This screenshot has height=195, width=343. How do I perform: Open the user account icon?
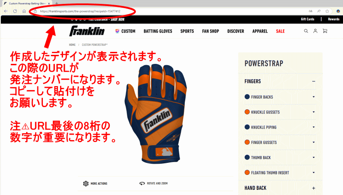tap(315, 31)
